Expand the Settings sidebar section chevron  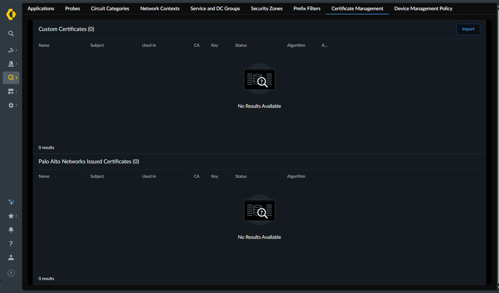[16, 105]
